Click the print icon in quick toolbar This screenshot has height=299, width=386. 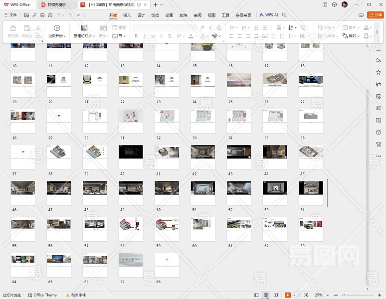(x=42, y=15)
